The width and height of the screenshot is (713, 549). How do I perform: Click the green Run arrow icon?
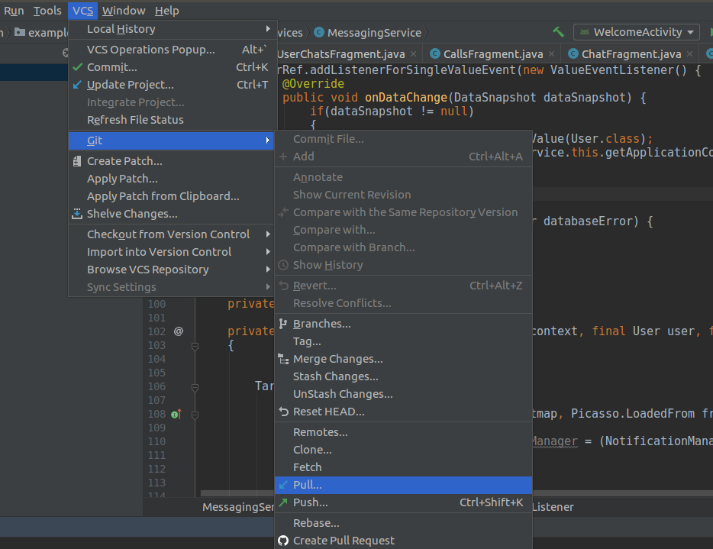709,32
